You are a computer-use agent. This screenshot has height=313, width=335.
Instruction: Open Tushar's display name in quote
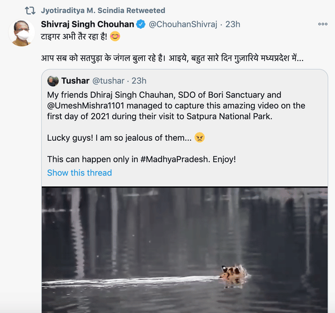click(75, 81)
